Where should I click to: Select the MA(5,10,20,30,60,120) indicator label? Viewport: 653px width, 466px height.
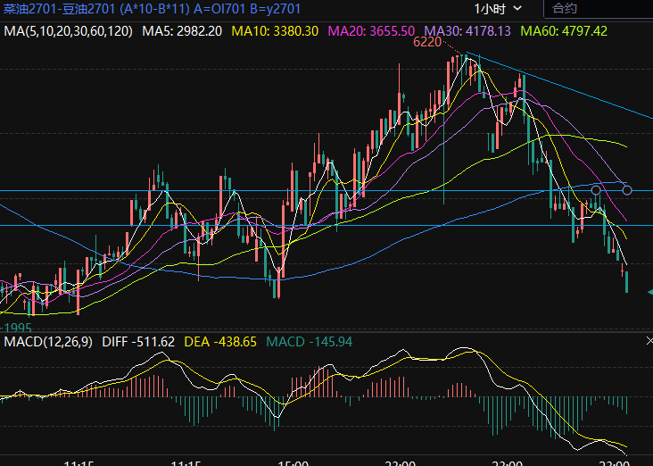tap(69, 31)
